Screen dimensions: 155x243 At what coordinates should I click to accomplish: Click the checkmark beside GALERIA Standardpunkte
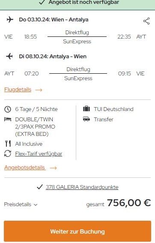[x=40, y=187]
